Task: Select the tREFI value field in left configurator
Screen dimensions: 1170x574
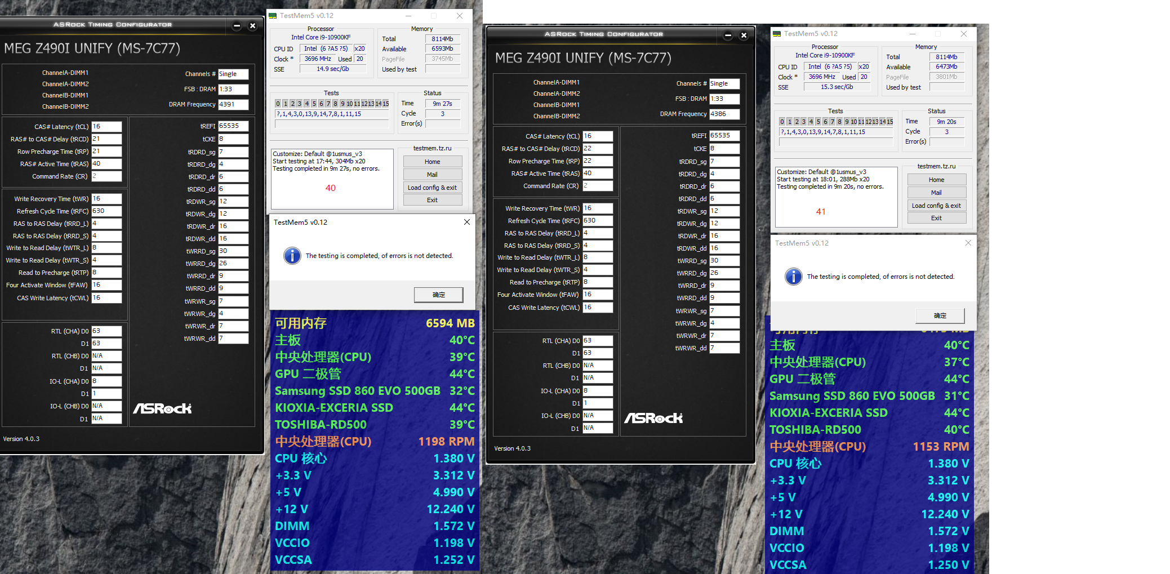Action: click(x=233, y=125)
